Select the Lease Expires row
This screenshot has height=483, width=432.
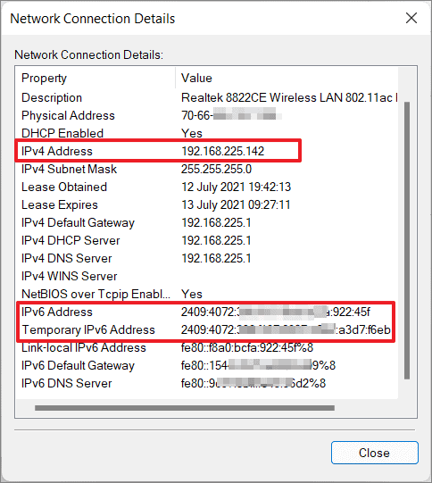206,204
